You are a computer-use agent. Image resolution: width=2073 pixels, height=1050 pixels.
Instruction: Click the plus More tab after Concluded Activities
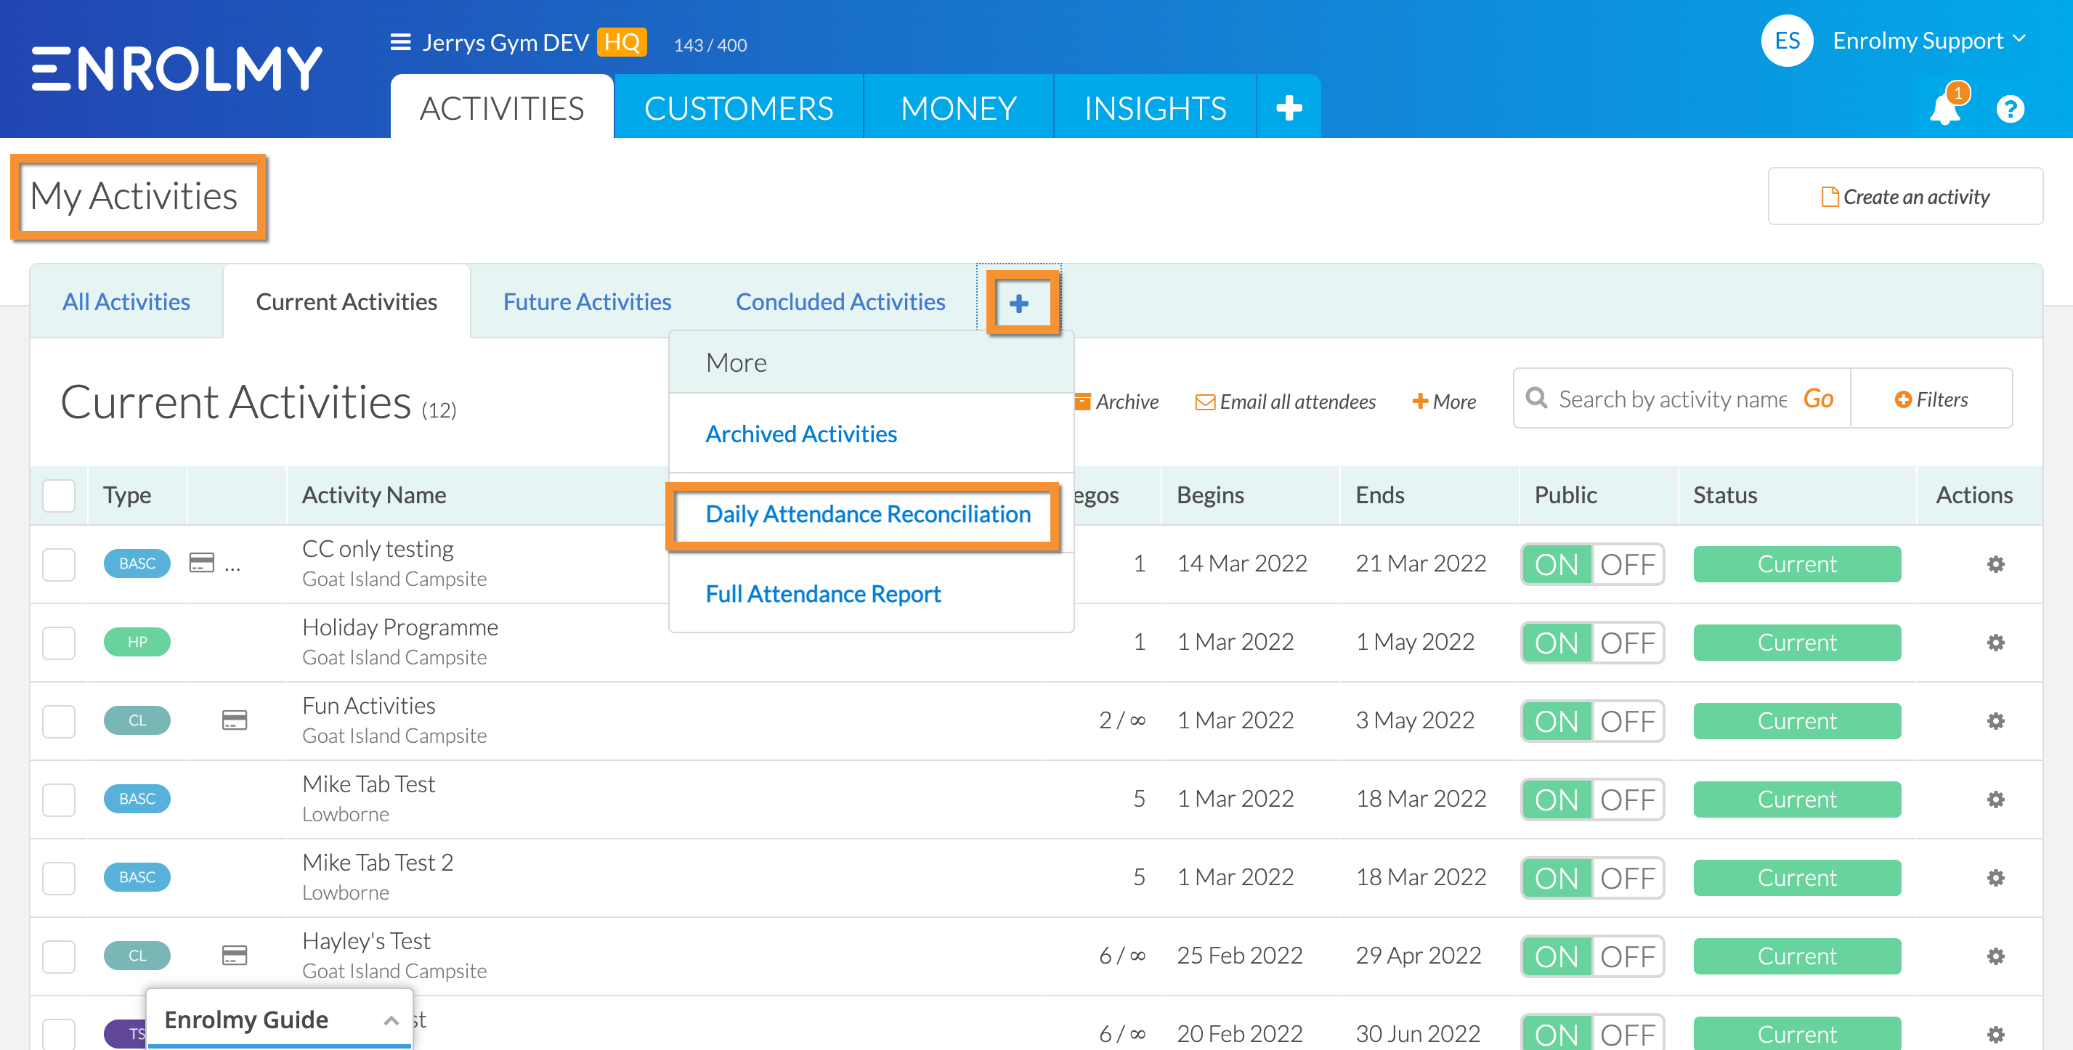pyautogui.click(x=1019, y=304)
